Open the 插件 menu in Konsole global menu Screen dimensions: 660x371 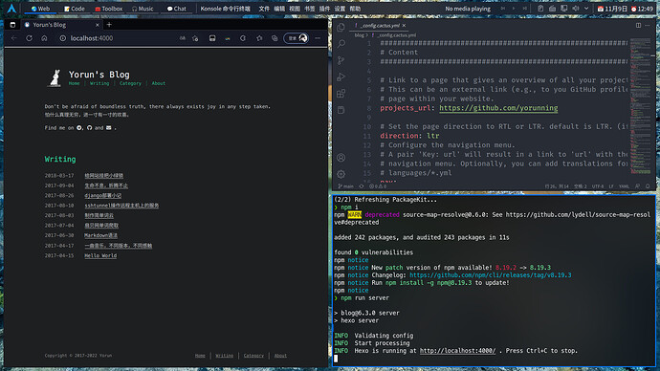pyautogui.click(x=324, y=9)
